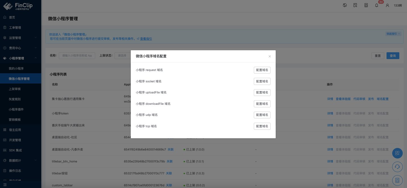This screenshot has width=407, height=188.
Task: Open 我的小程序 in the sidebar
Action: tap(16, 68)
